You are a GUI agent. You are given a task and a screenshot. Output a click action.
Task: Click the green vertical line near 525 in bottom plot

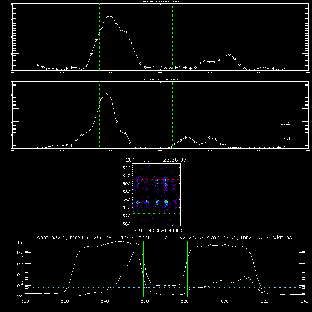tap(76, 269)
